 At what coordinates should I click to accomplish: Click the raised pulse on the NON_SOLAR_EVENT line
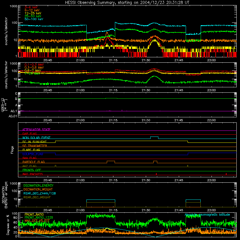154,137
